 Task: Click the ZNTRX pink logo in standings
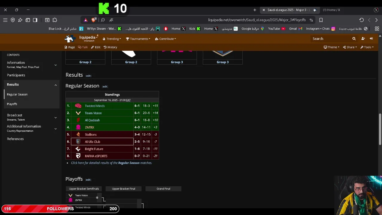pos(78,127)
